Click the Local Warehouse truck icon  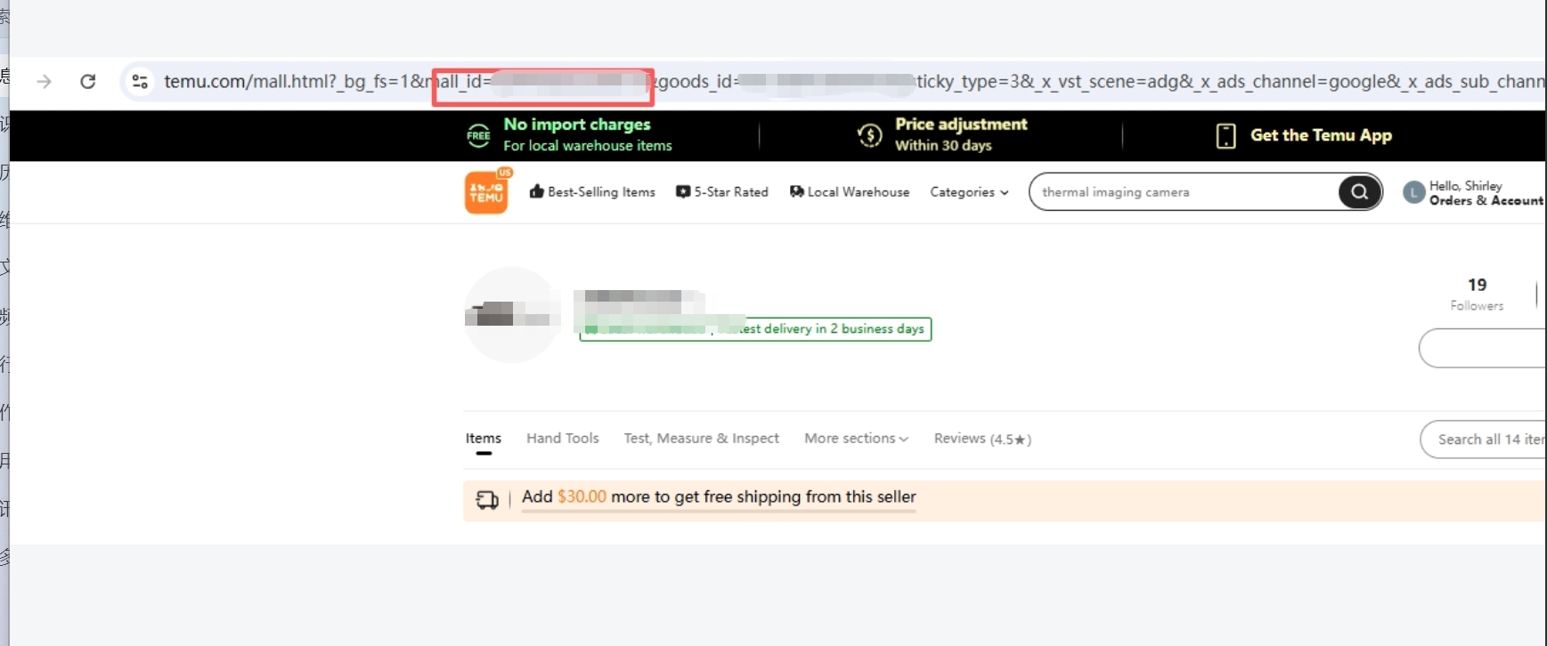[x=797, y=191]
